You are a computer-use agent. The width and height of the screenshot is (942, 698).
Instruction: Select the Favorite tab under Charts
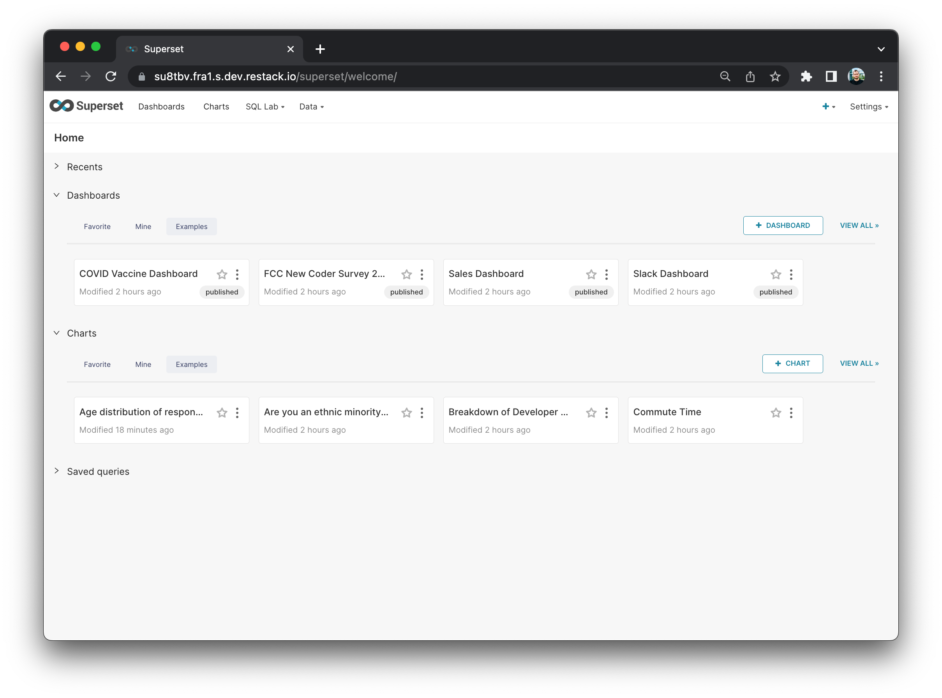point(97,364)
